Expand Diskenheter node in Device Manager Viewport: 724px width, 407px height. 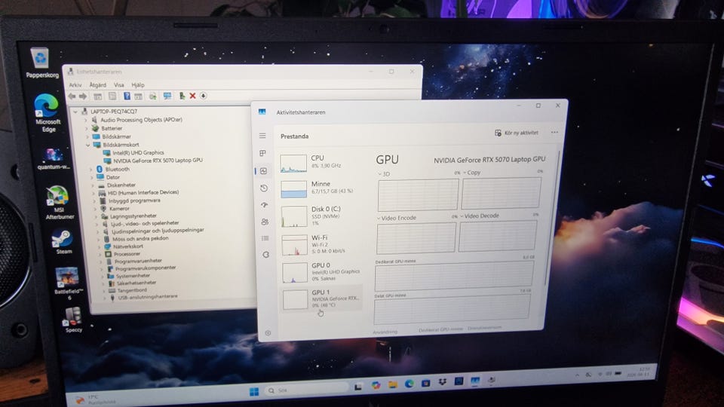[92, 185]
